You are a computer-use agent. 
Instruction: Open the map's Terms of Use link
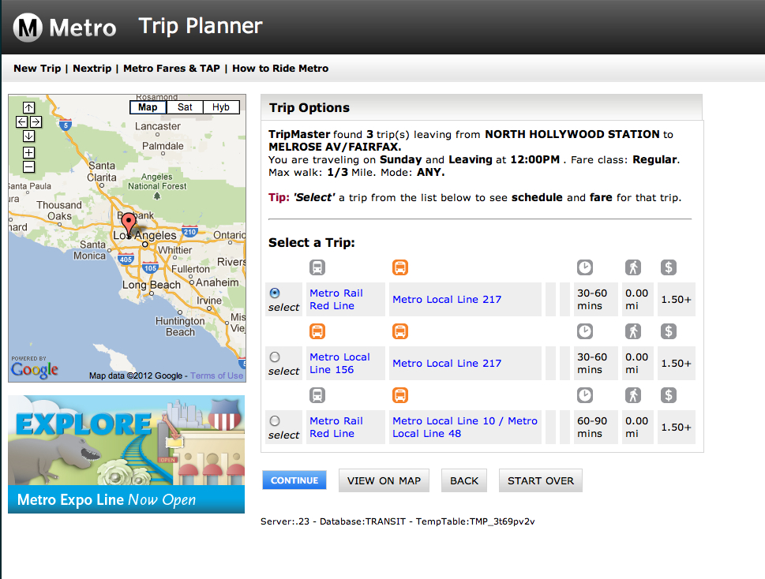(x=216, y=375)
